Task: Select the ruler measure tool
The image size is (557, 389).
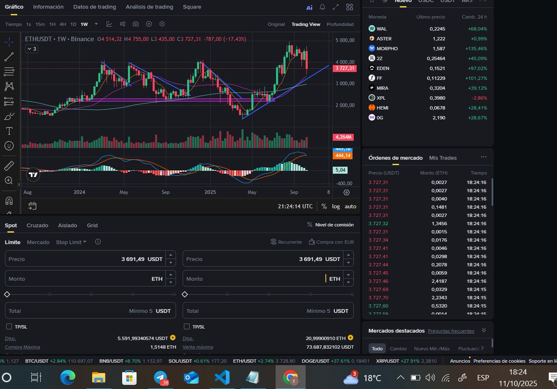Action: (9, 166)
